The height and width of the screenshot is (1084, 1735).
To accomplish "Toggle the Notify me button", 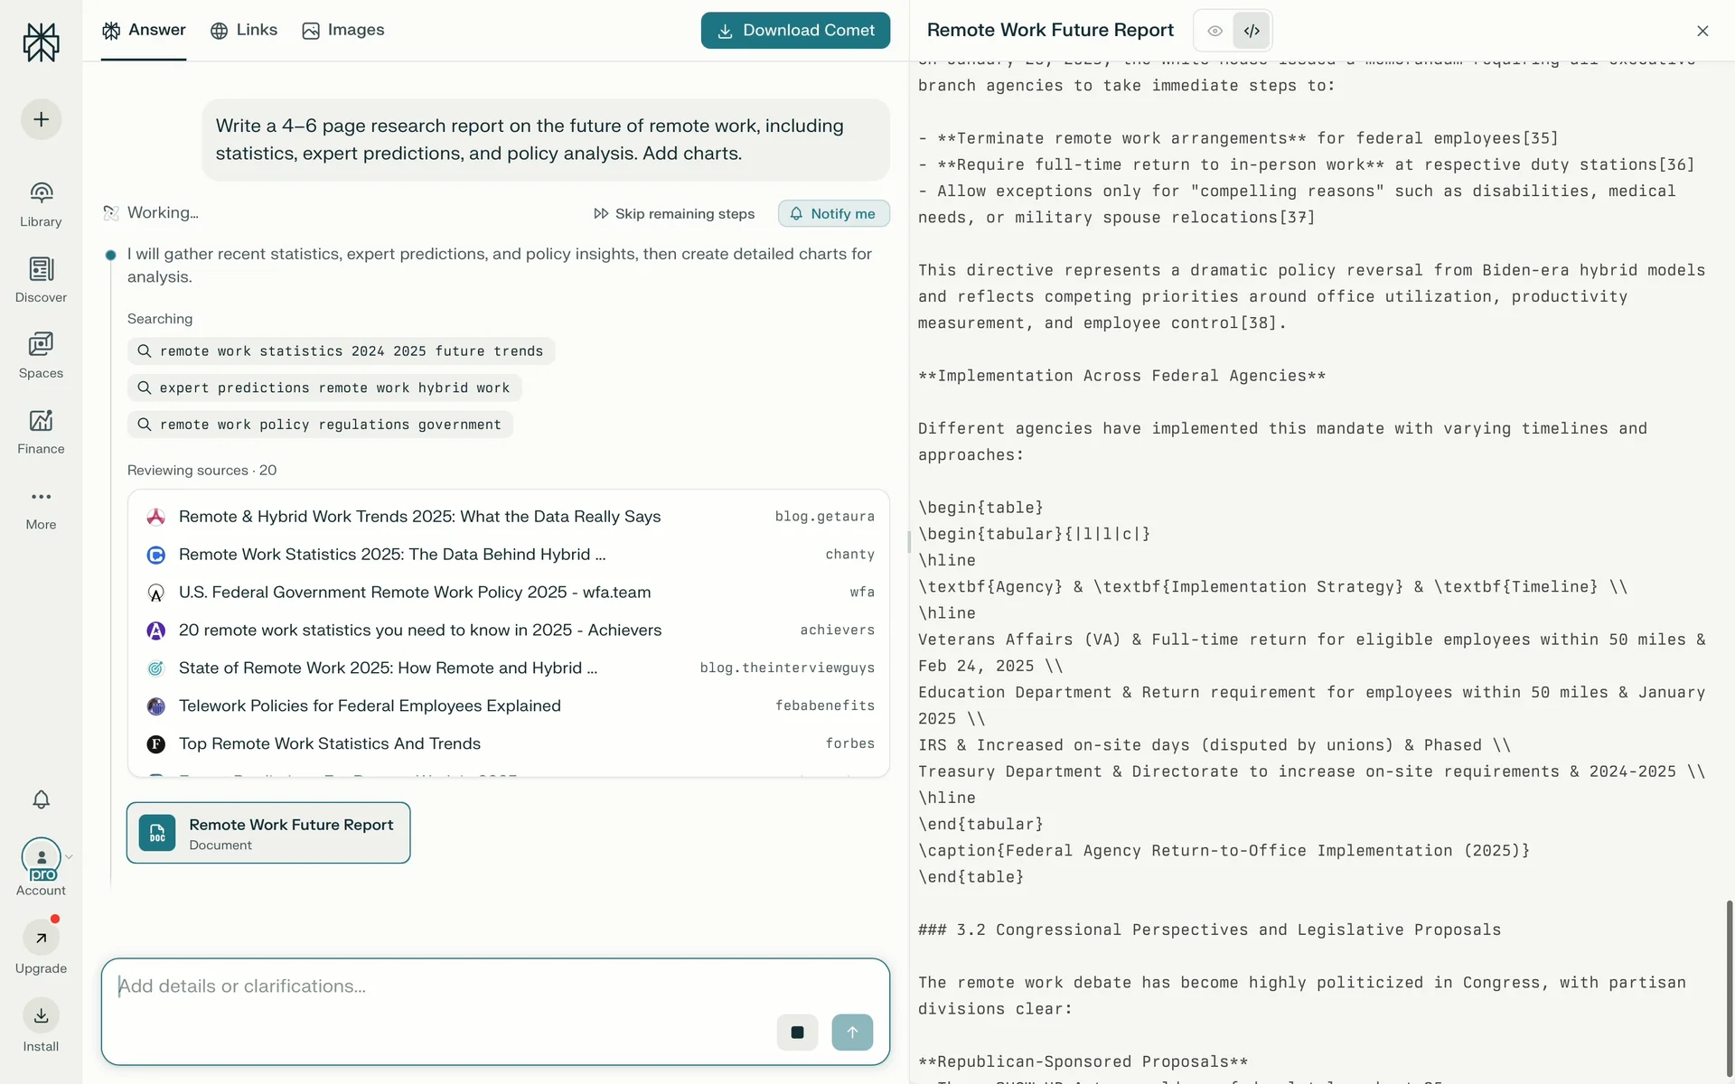I will tap(833, 213).
